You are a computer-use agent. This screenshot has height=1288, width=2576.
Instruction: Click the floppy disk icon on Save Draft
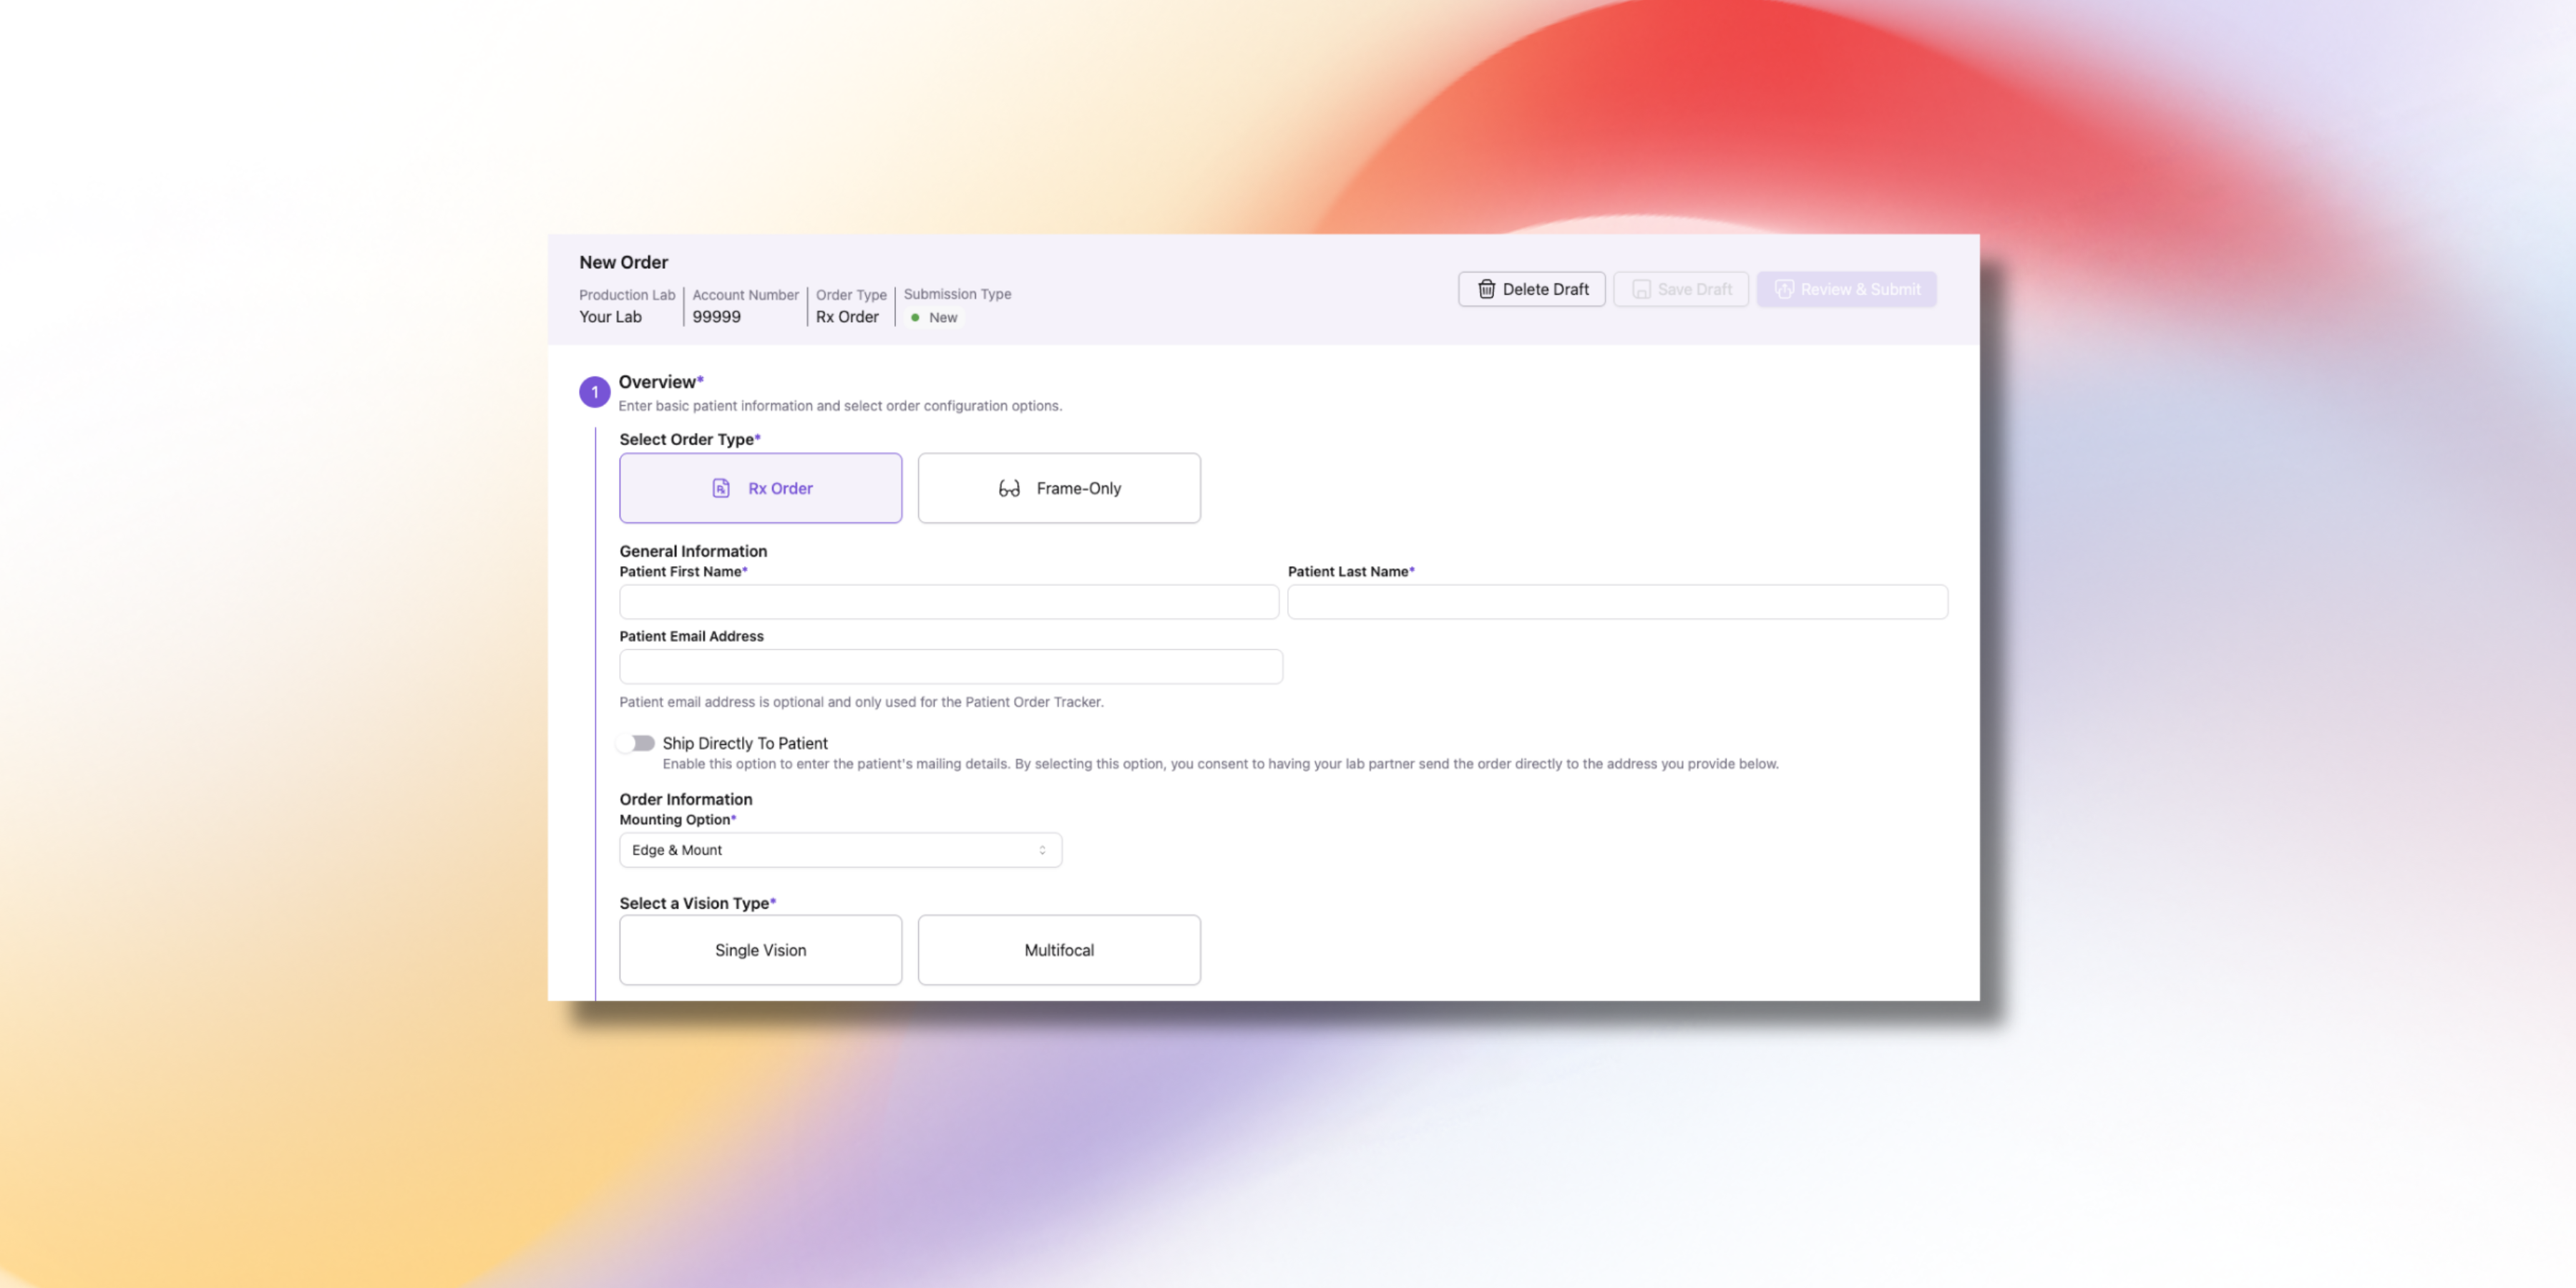click(1641, 289)
